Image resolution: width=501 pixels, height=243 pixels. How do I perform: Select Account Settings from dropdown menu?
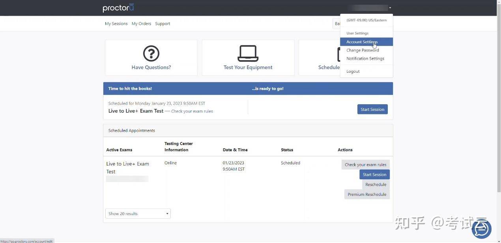click(366, 42)
